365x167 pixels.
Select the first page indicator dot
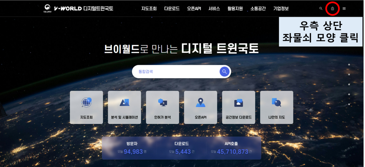349,65
